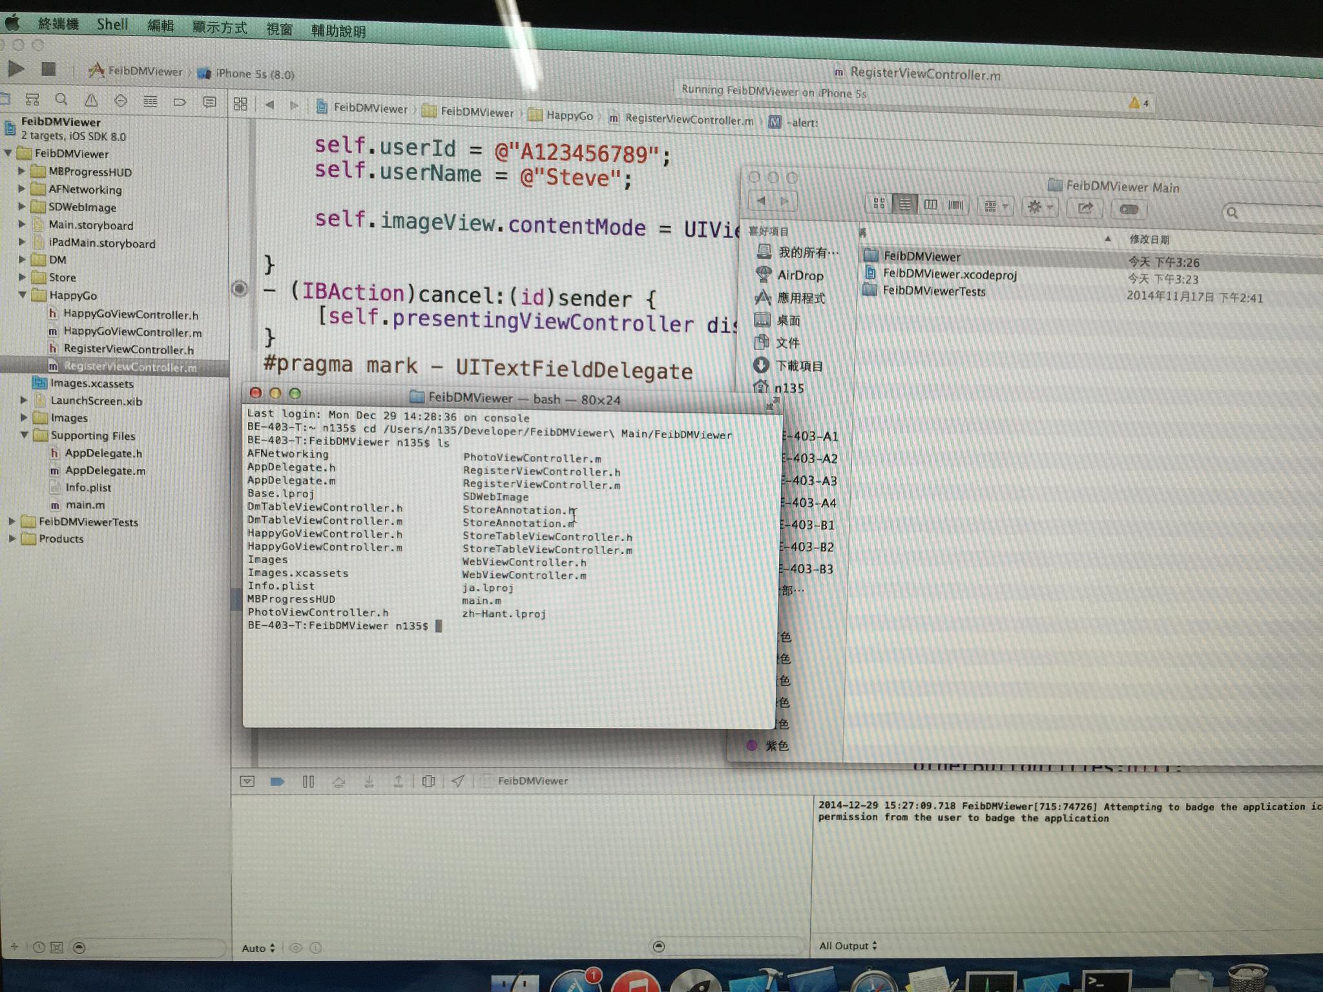Go forward in editor history arrow
This screenshot has height=992, width=1323.
(294, 105)
